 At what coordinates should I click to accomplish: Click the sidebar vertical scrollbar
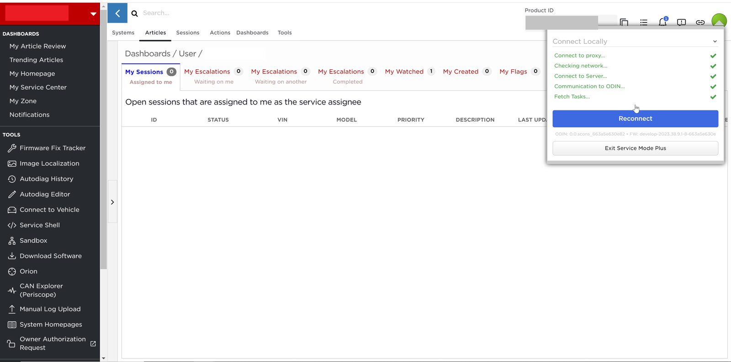pos(104,137)
